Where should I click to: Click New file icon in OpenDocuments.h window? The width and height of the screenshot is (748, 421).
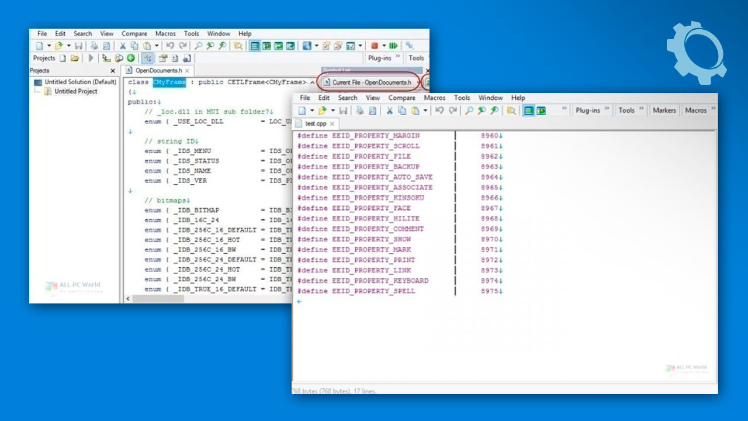[x=40, y=46]
